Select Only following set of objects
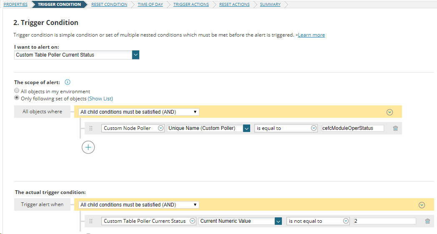This screenshot has height=234, width=437. point(17,98)
